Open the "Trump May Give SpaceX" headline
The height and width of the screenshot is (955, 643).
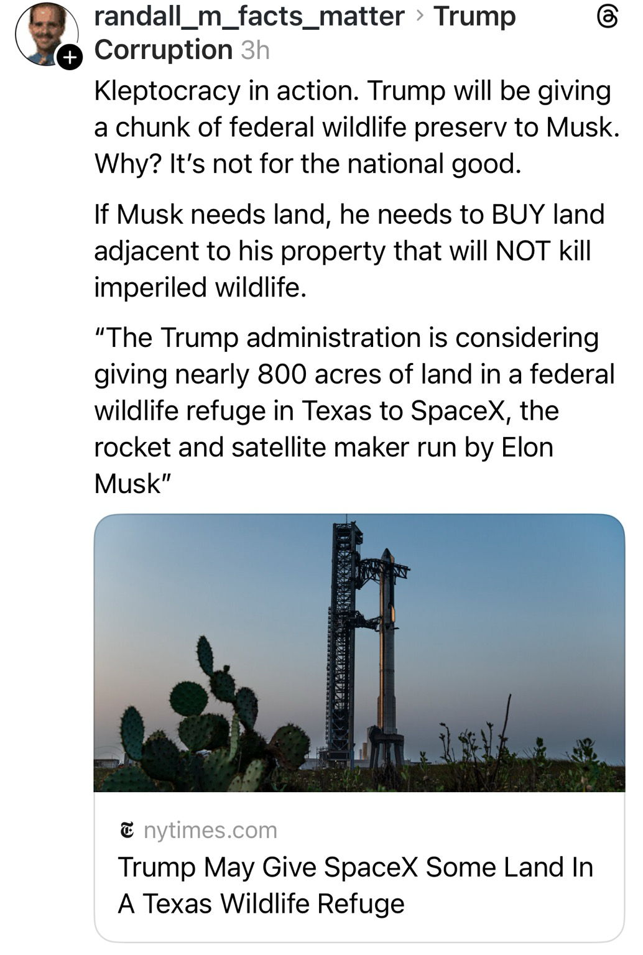355,885
